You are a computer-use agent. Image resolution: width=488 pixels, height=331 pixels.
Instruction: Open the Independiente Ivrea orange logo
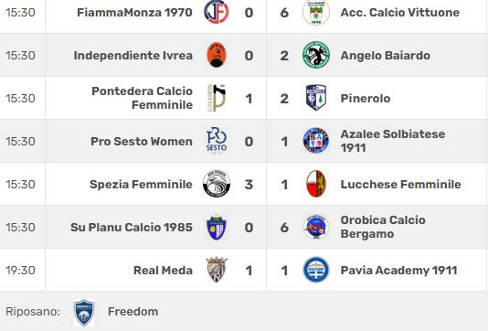(217, 55)
